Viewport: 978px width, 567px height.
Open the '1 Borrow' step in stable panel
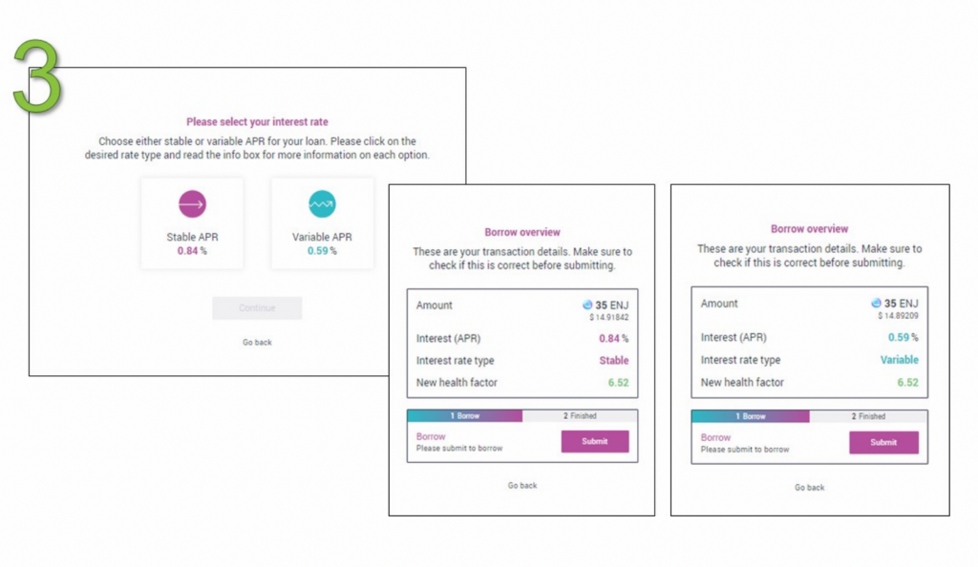pos(465,415)
